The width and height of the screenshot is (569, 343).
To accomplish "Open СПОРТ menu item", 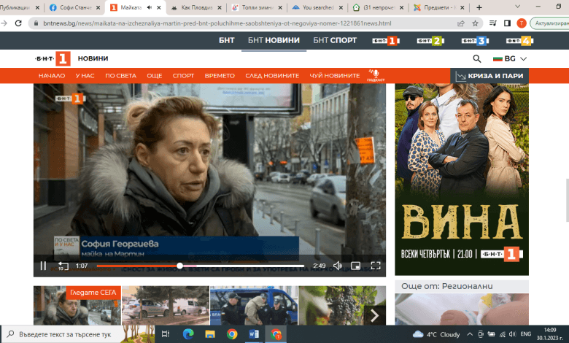I will (183, 75).
